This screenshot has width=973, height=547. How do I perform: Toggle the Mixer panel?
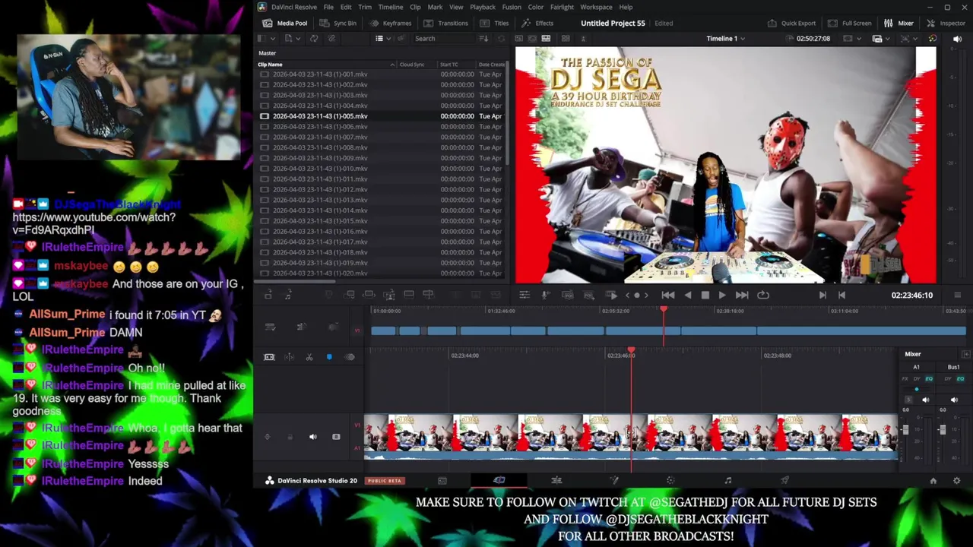tap(899, 23)
